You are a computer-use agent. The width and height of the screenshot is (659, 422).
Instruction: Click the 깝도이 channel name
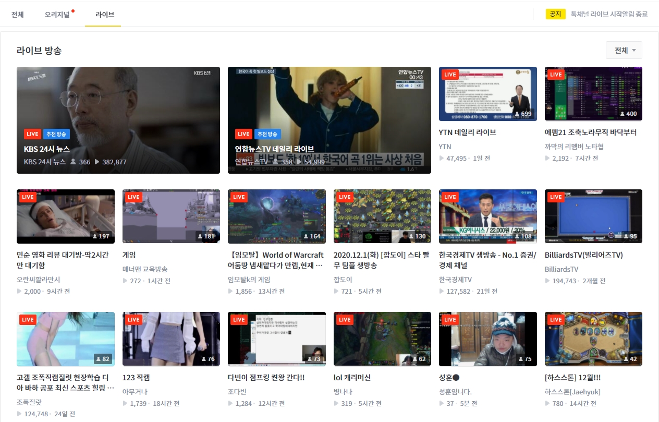coord(343,280)
